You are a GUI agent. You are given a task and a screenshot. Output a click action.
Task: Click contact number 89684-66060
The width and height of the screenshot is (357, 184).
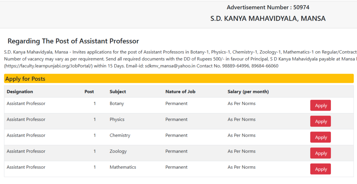265,66
